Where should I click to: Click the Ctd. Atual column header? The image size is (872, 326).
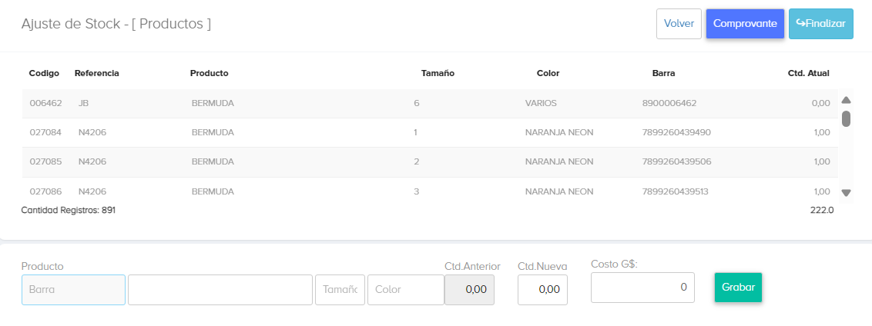click(808, 74)
